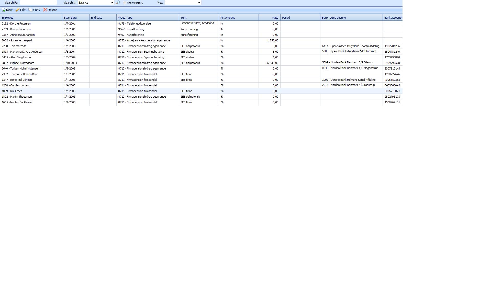Image resolution: width=491 pixels, height=299 pixels.
Task: Select row 0192 - Dorthe Petersen
Action: tap(16, 24)
